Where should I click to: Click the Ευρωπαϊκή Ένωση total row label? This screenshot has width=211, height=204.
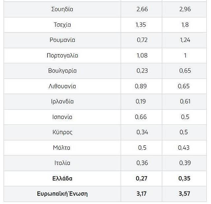coord(62,193)
